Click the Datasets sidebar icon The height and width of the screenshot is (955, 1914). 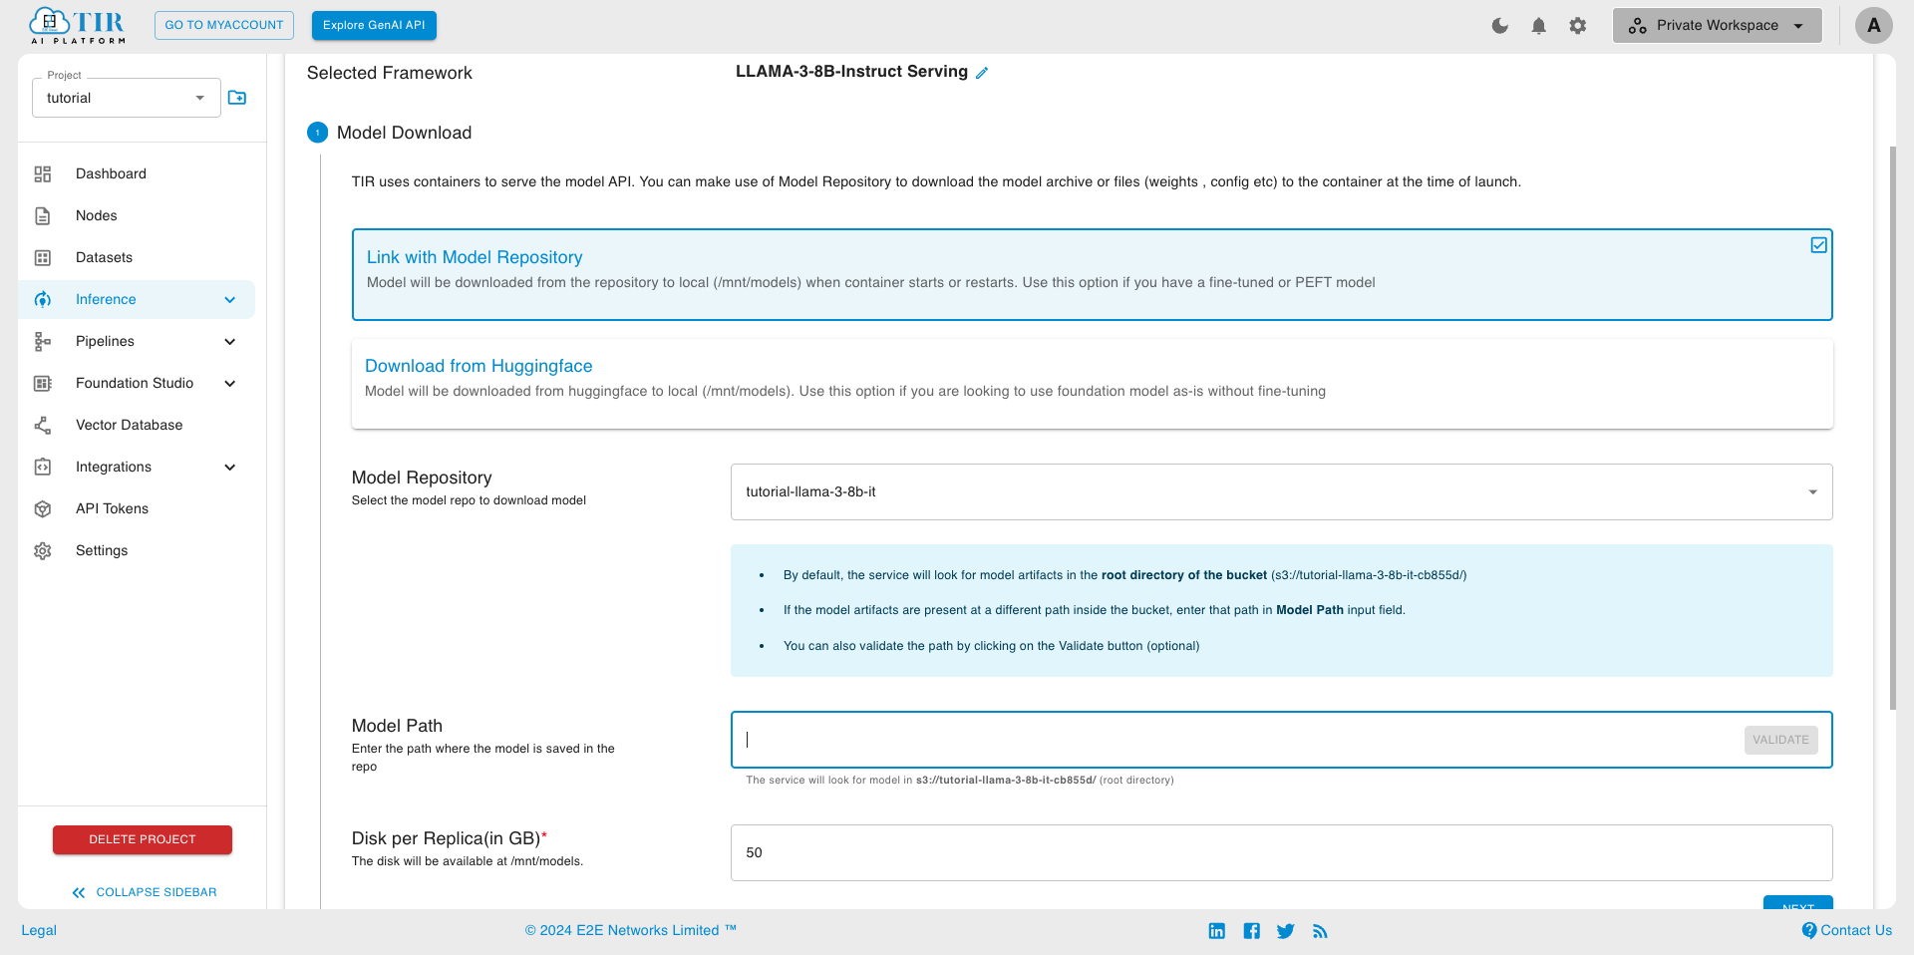point(43,257)
